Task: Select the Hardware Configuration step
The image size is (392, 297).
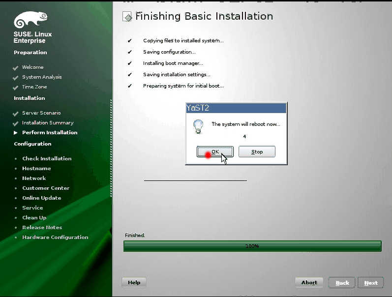Action: click(55, 237)
